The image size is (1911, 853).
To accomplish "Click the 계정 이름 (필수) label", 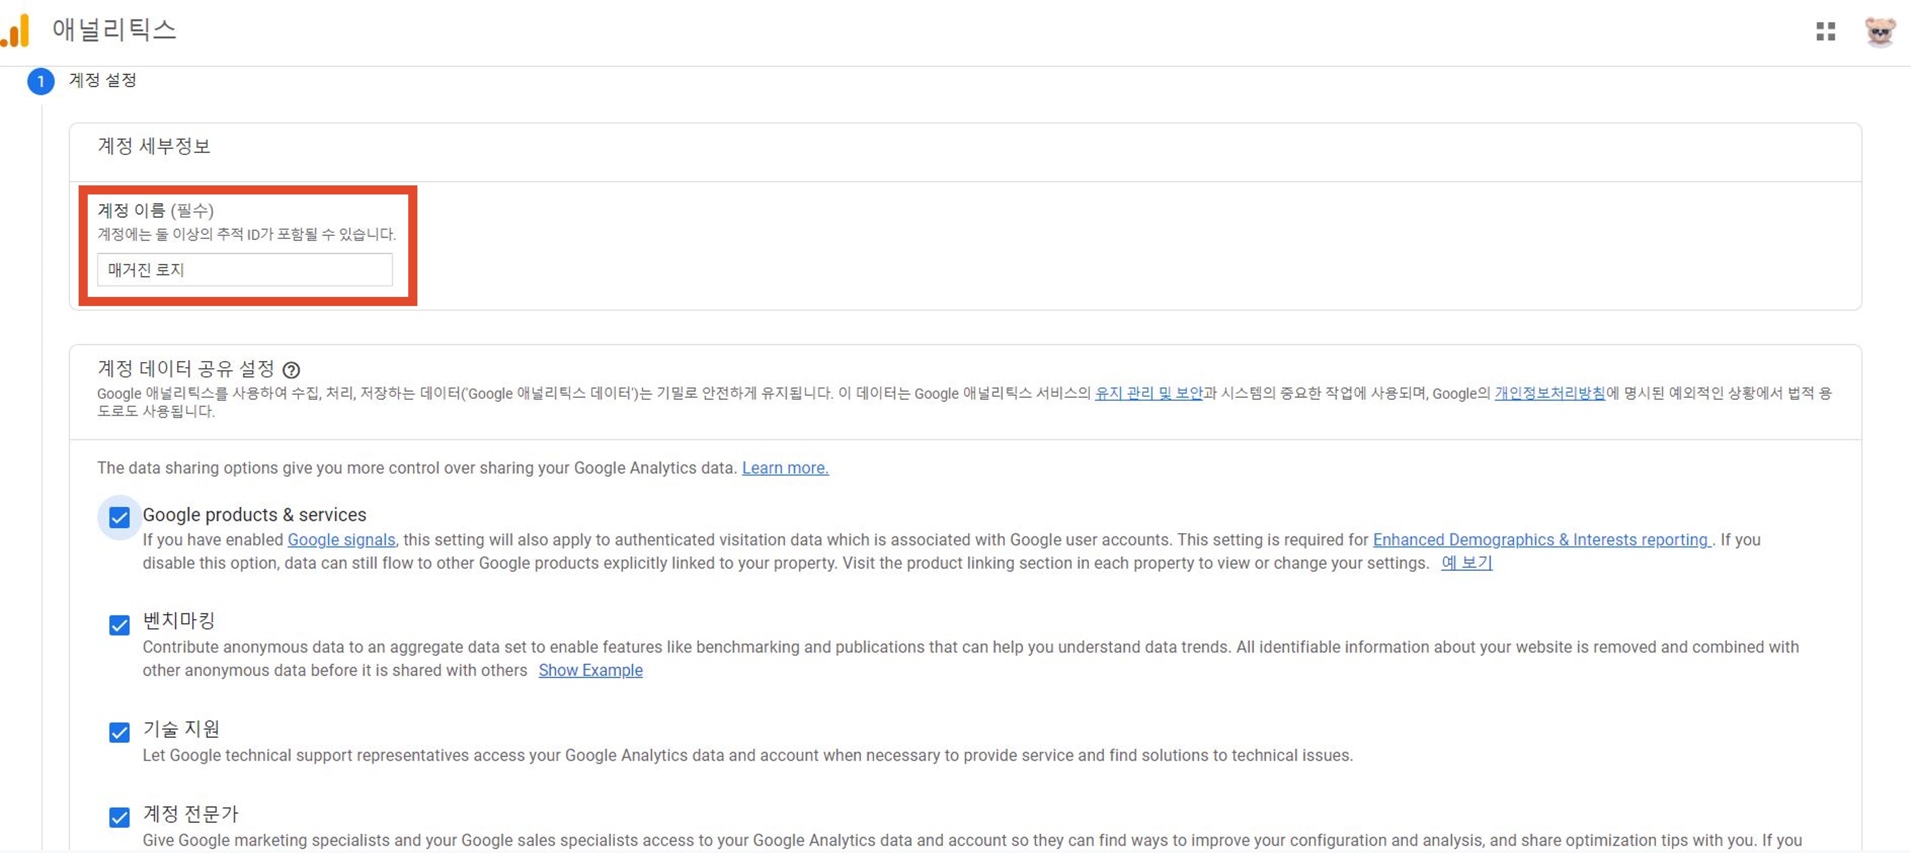I will click(156, 211).
